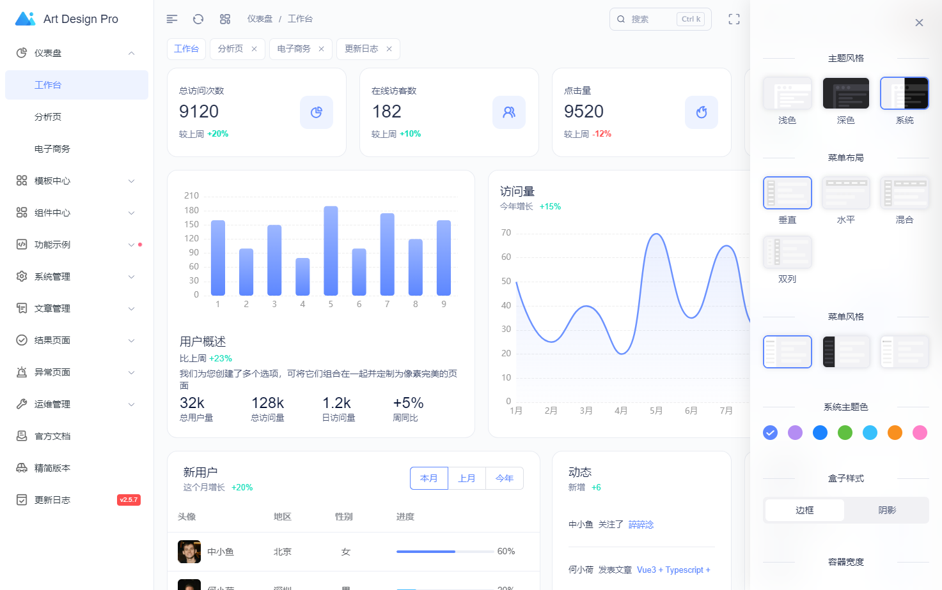Show new users for 上月
The width and height of the screenshot is (942, 590).
click(467, 478)
